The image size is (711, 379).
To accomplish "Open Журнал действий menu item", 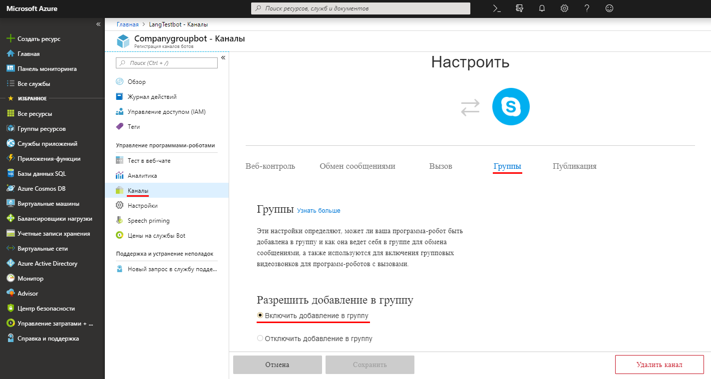I will coord(167,97).
